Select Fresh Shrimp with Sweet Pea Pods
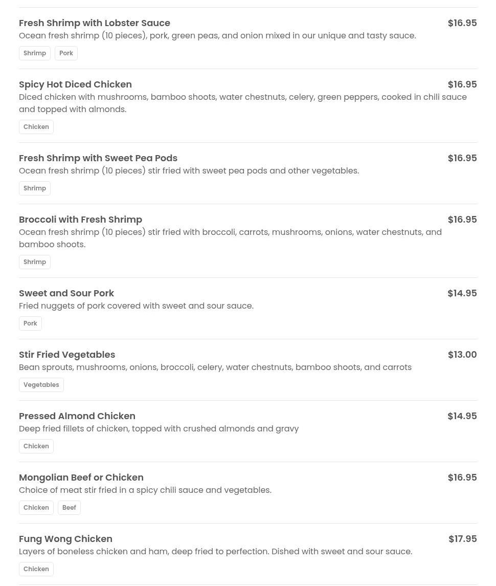Image resolution: width=496 pixels, height=586 pixels. point(98,158)
